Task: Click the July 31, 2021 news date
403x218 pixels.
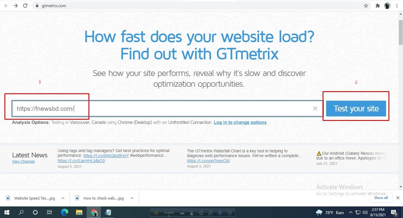Action: pyautogui.click(x=327, y=163)
